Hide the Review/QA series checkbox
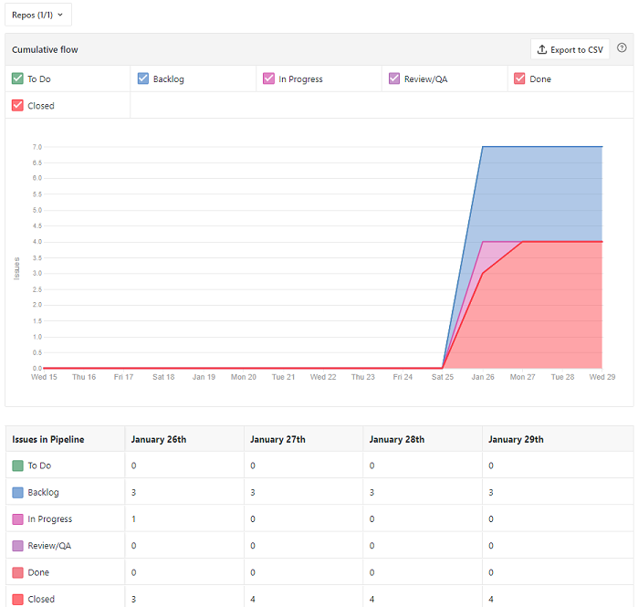The width and height of the screenshot is (638, 607). 394,78
